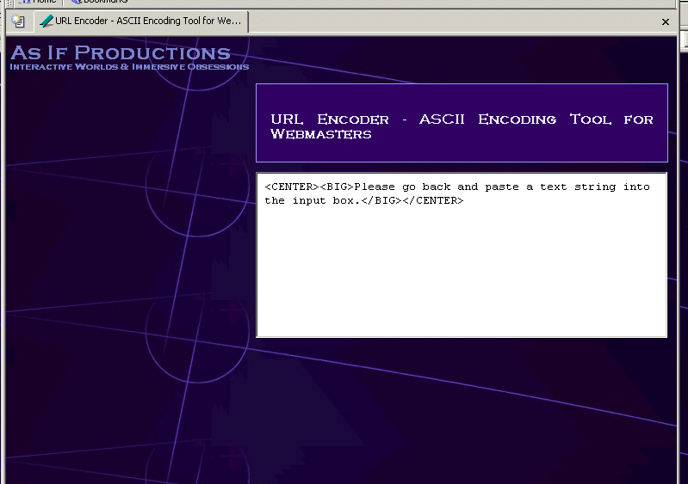Open the Bookmarks toolbar item
The height and width of the screenshot is (484, 688).
(x=104, y=2)
